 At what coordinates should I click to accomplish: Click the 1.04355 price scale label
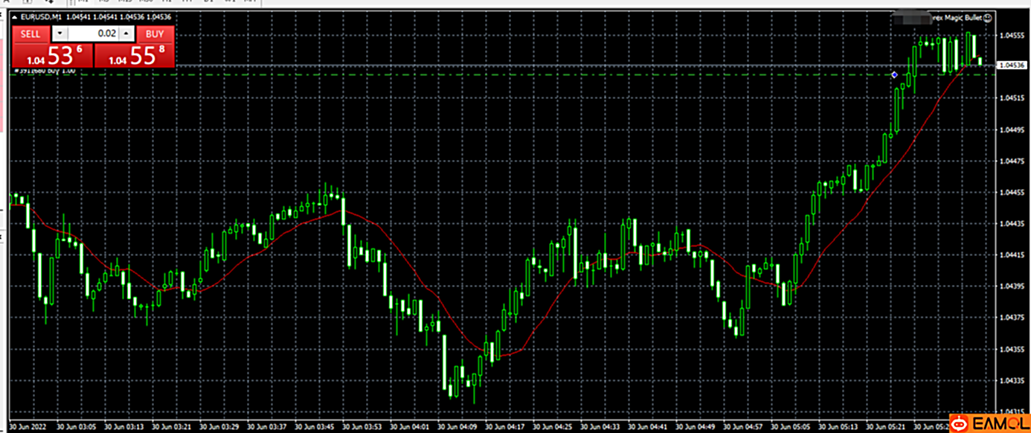(x=1012, y=348)
